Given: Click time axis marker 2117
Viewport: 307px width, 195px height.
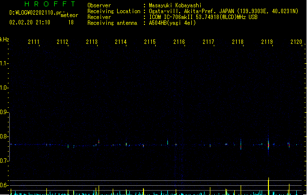Looking at the screenshot, I should tap(208, 41).
